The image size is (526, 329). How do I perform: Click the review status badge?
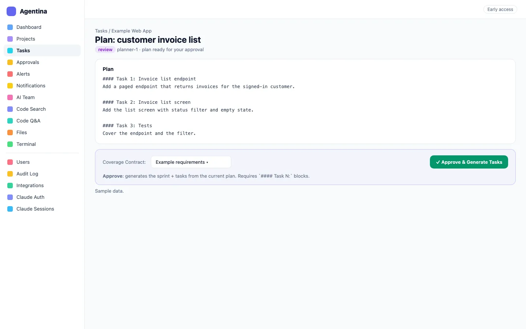(x=105, y=50)
